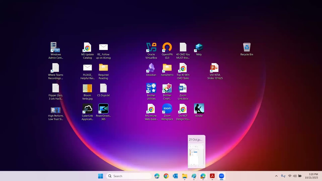The image size is (322, 181).
Task: Select the MS Intune Web-based shortcut
Action: [151, 112]
